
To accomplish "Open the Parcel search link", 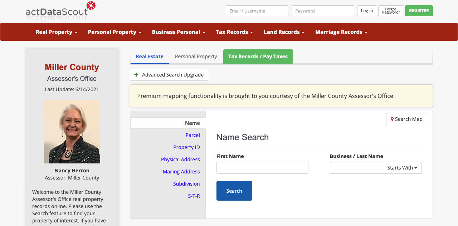I will click(193, 135).
